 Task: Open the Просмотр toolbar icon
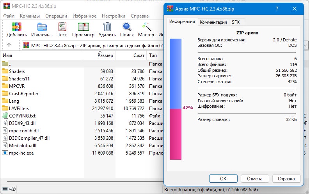click(83, 27)
